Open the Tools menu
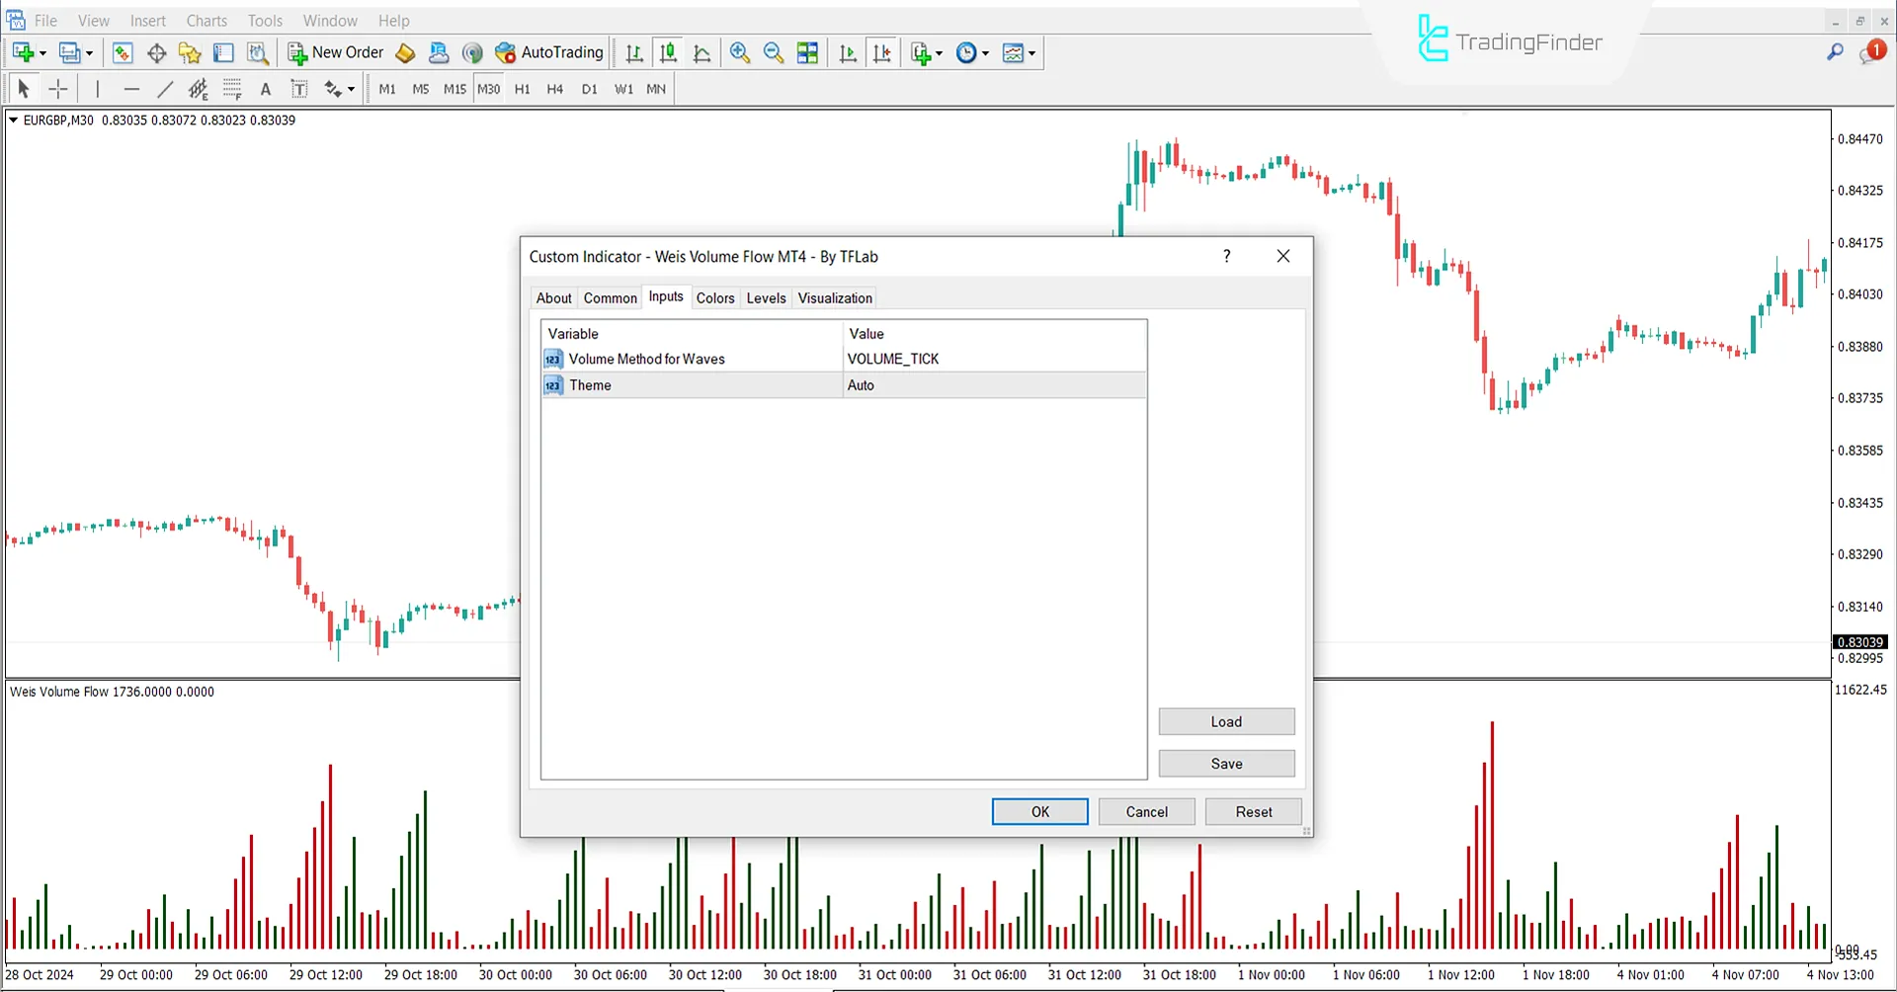 (265, 21)
